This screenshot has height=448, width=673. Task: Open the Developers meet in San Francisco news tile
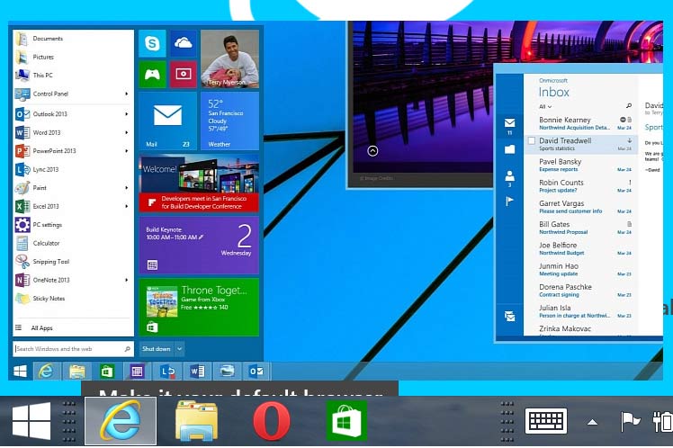tap(199, 184)
